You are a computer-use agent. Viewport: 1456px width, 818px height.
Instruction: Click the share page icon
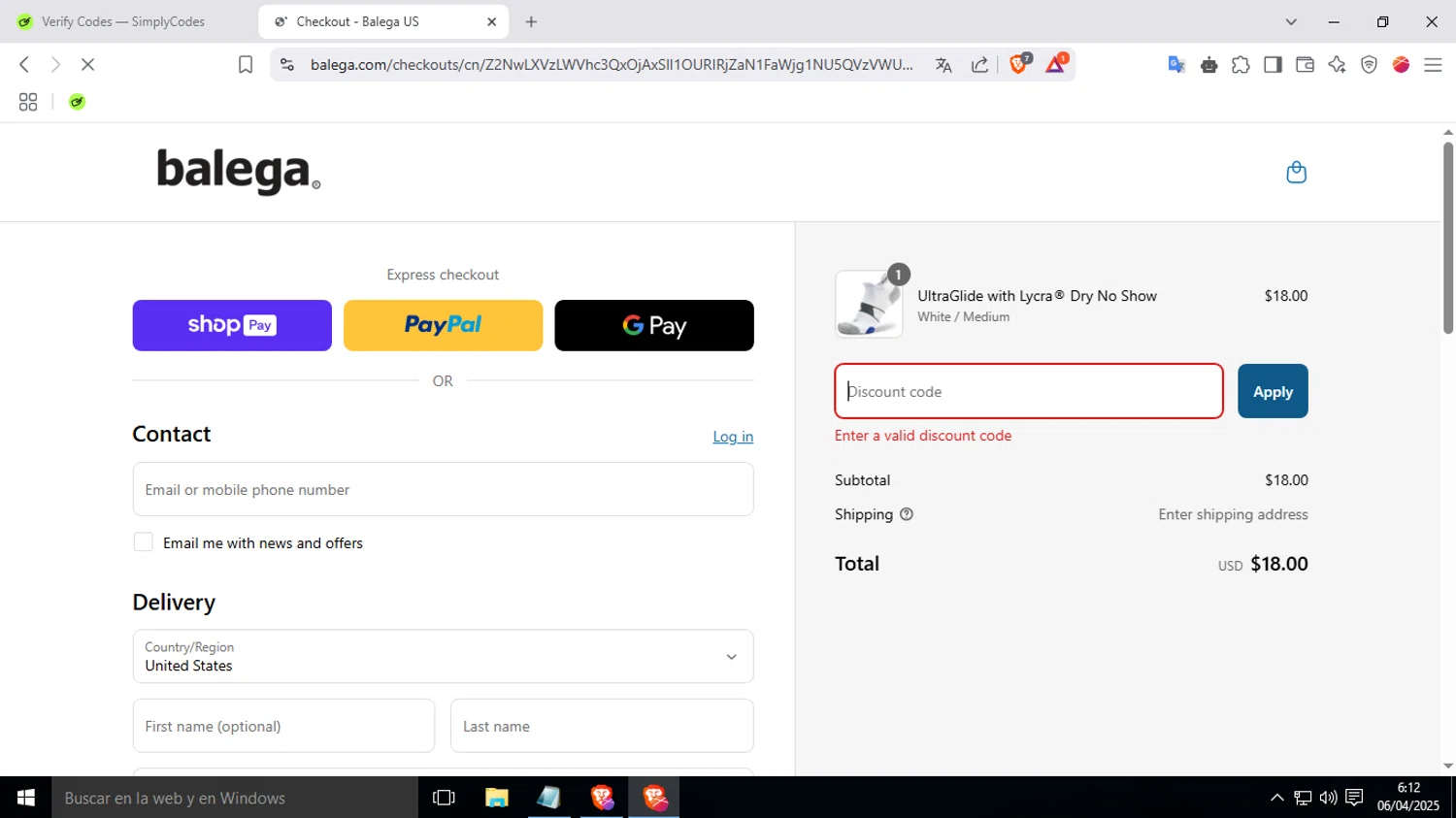point(980,65)
